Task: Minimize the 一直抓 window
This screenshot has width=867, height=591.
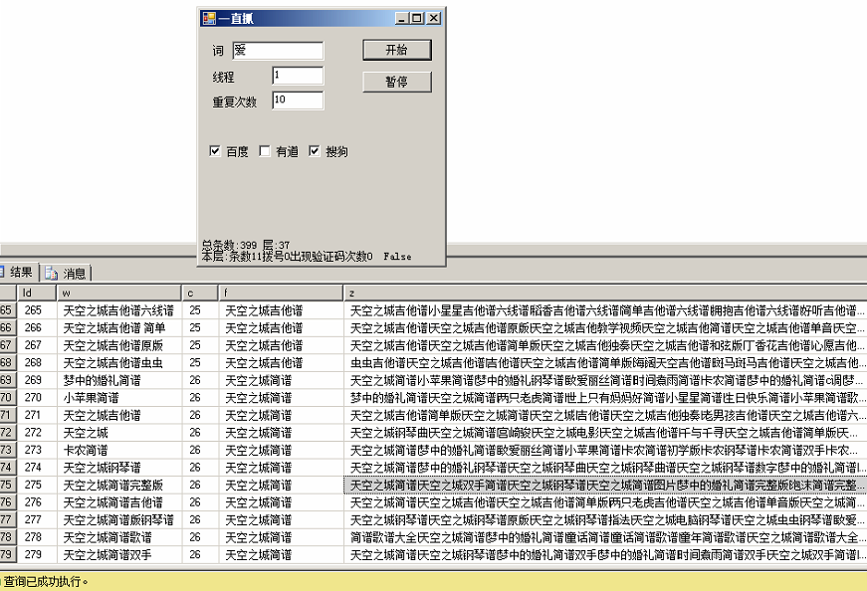Action: pos(402,18)
